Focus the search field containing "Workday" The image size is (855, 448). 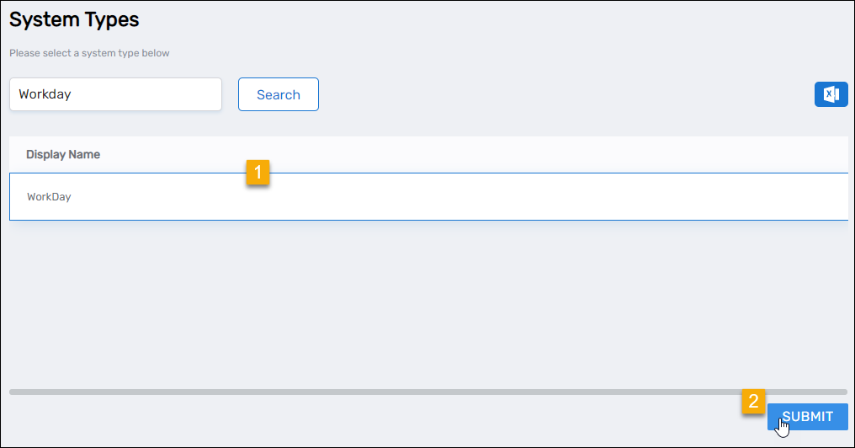tap(115, 94)
